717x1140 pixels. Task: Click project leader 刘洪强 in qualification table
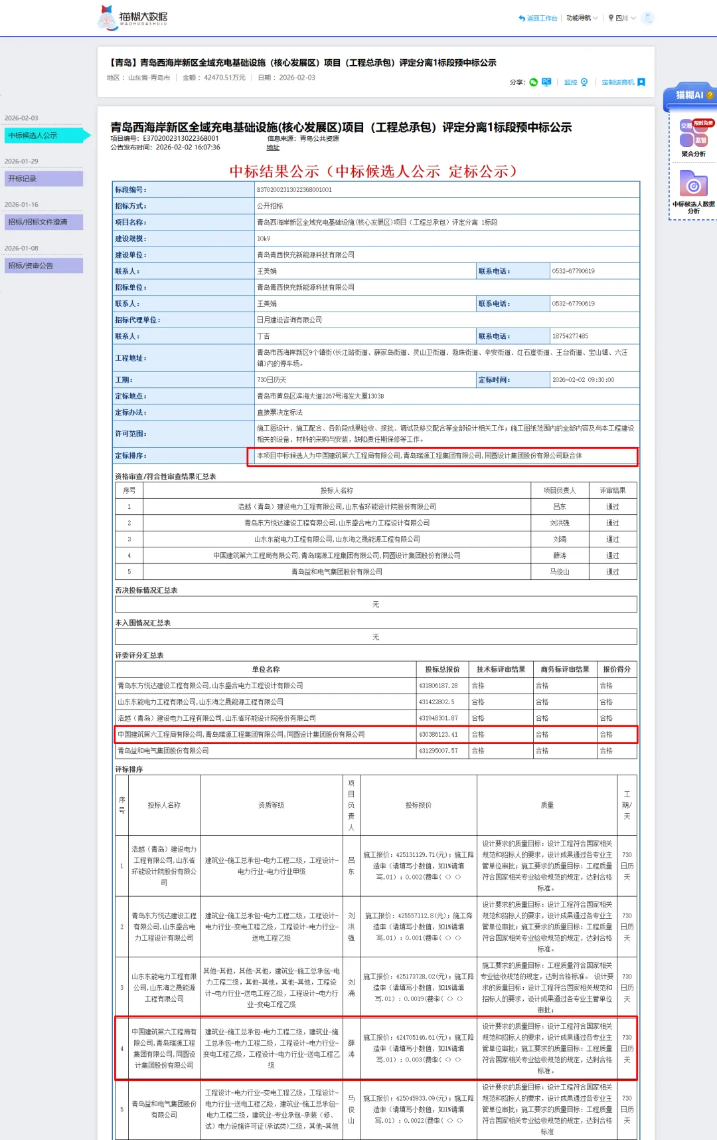[560, 523]
